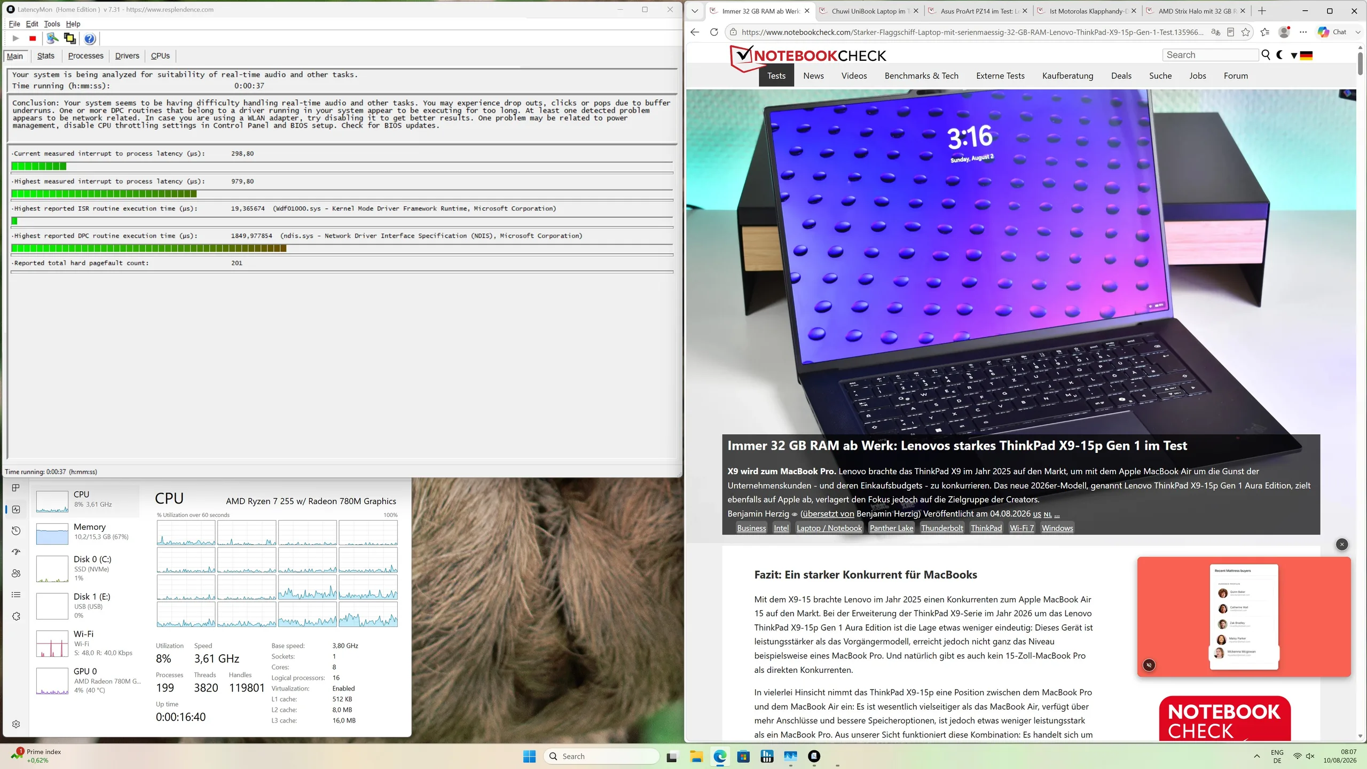Close the Chuwi UniBook Laptop browser tab
Screen dimensions: 1367x769
coord(916,11)
